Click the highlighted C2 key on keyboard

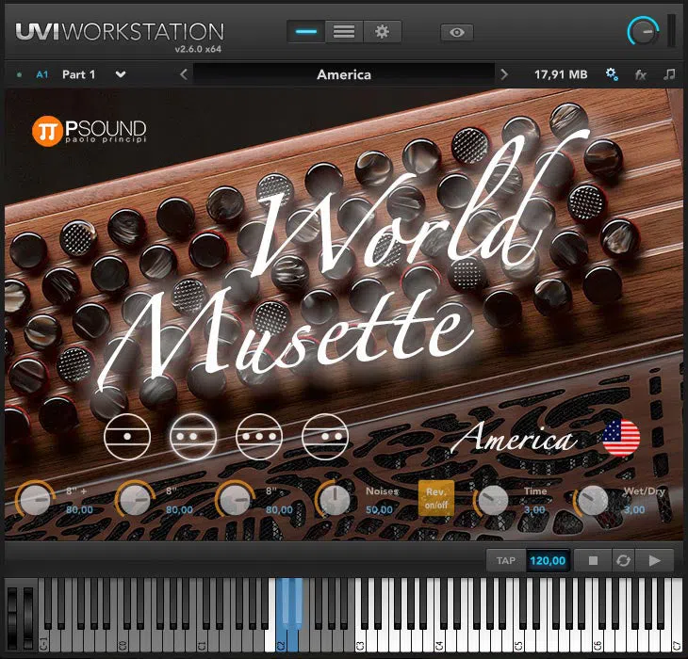point(282,640)
